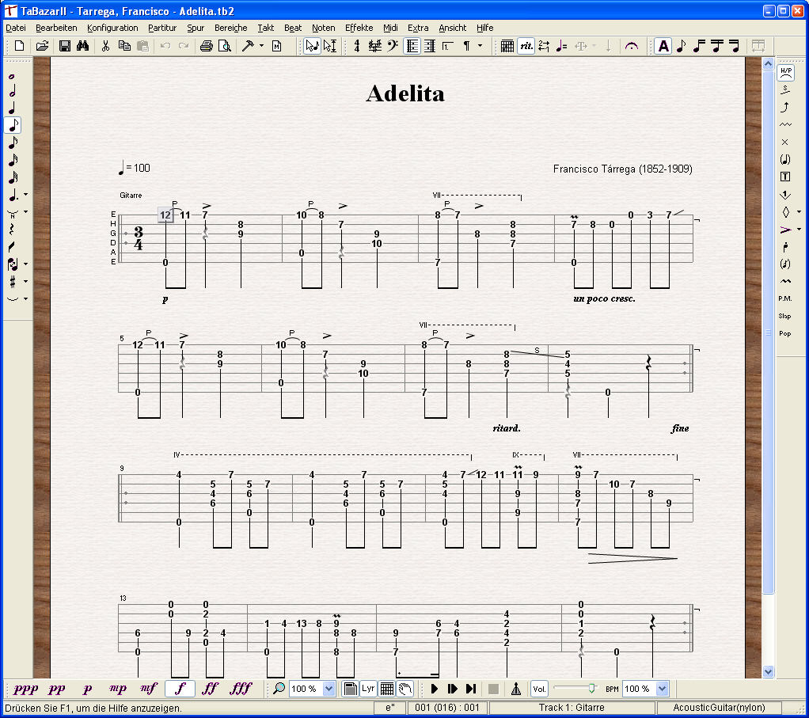Image resolution: width=809 pixels, height=718 pixels.
Task: Open the BPM percentage dropdown
Action: pyautogui.click(x=663, y=689)
